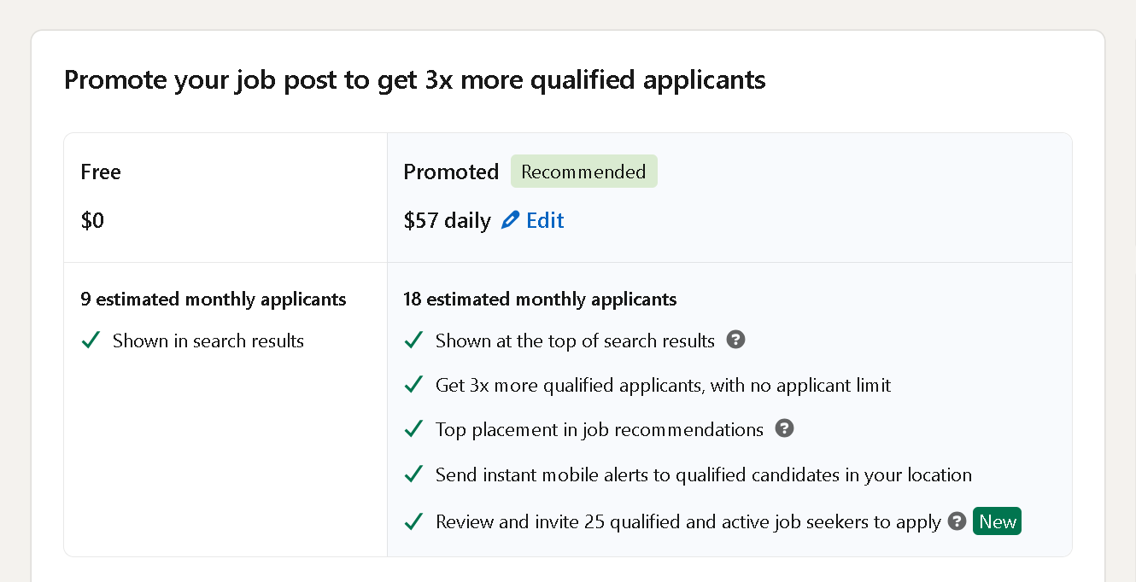Open the help tooltip beside 'Shown at the top of search results'

(736, 340)
